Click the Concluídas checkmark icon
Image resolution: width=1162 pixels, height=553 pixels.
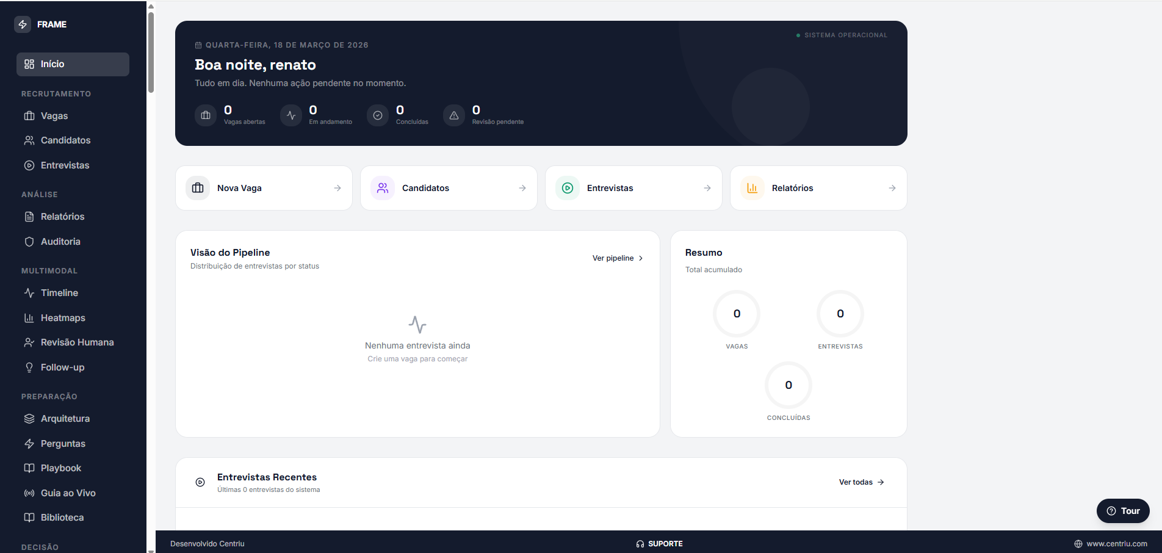pyautogui.click(x=378, y=115)
